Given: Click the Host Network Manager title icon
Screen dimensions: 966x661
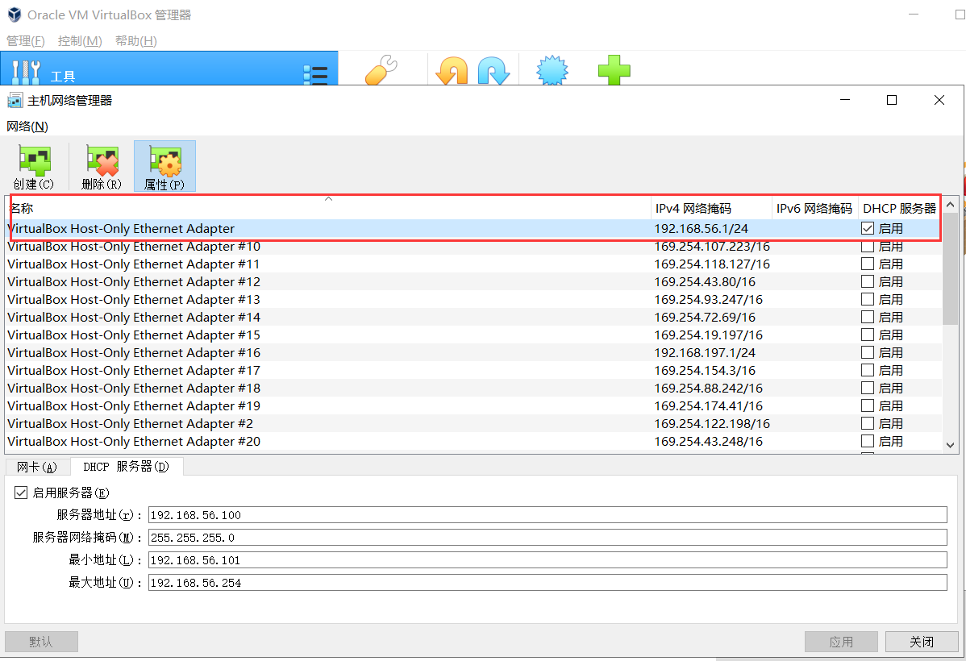Looking at the screenshot, I should click(x=15, y=101).
